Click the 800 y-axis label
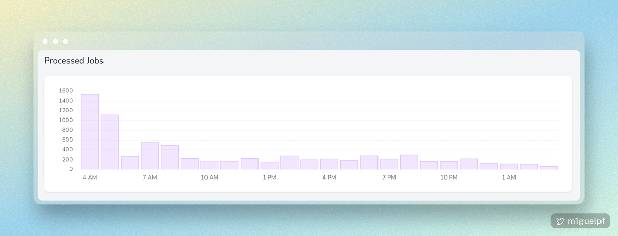The width and height of the screenshot is (618, 236). coord(67,130)
